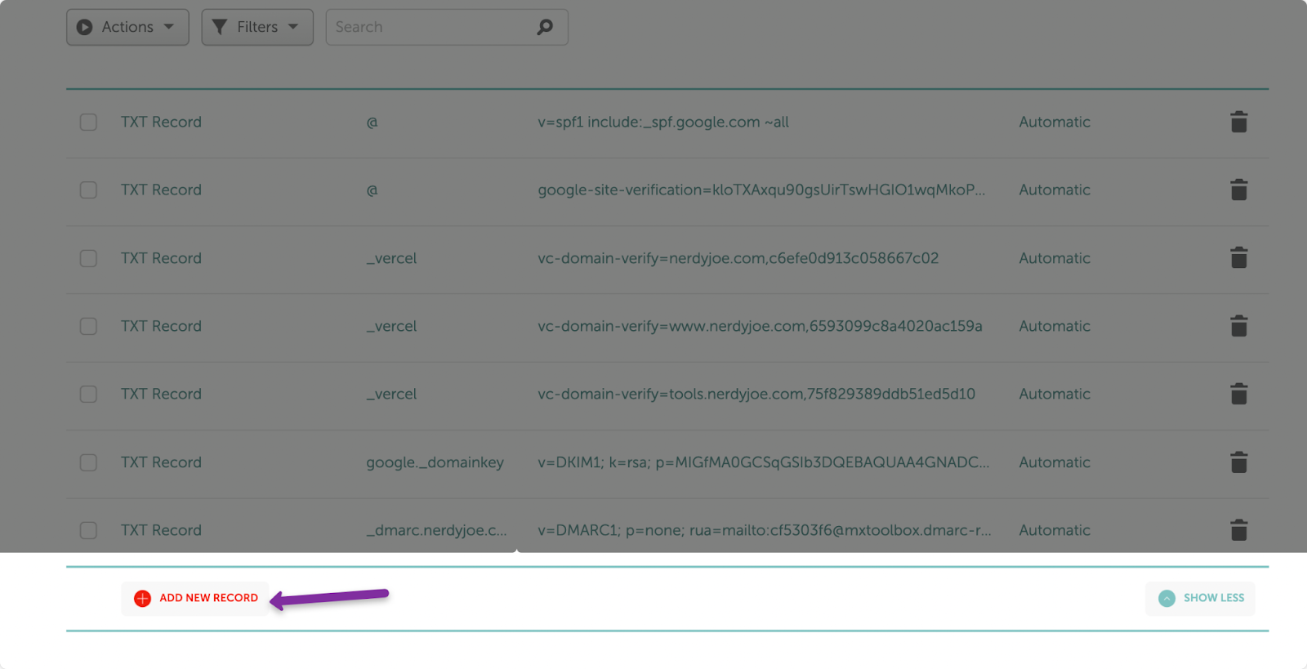Click TXT Record type in spf1 row
1307x669 pixels.
click(161, 122)
